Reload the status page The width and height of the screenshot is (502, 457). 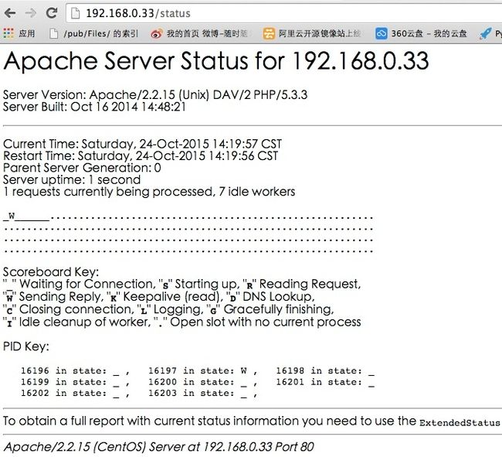(x=52, y=13)
